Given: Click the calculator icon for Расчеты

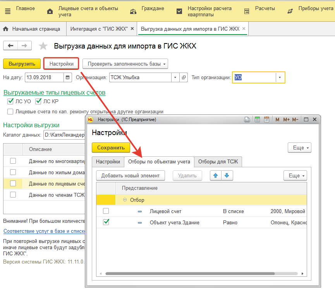Looking at the screenshot, I should pyautogui.click(x=247, y=11).
